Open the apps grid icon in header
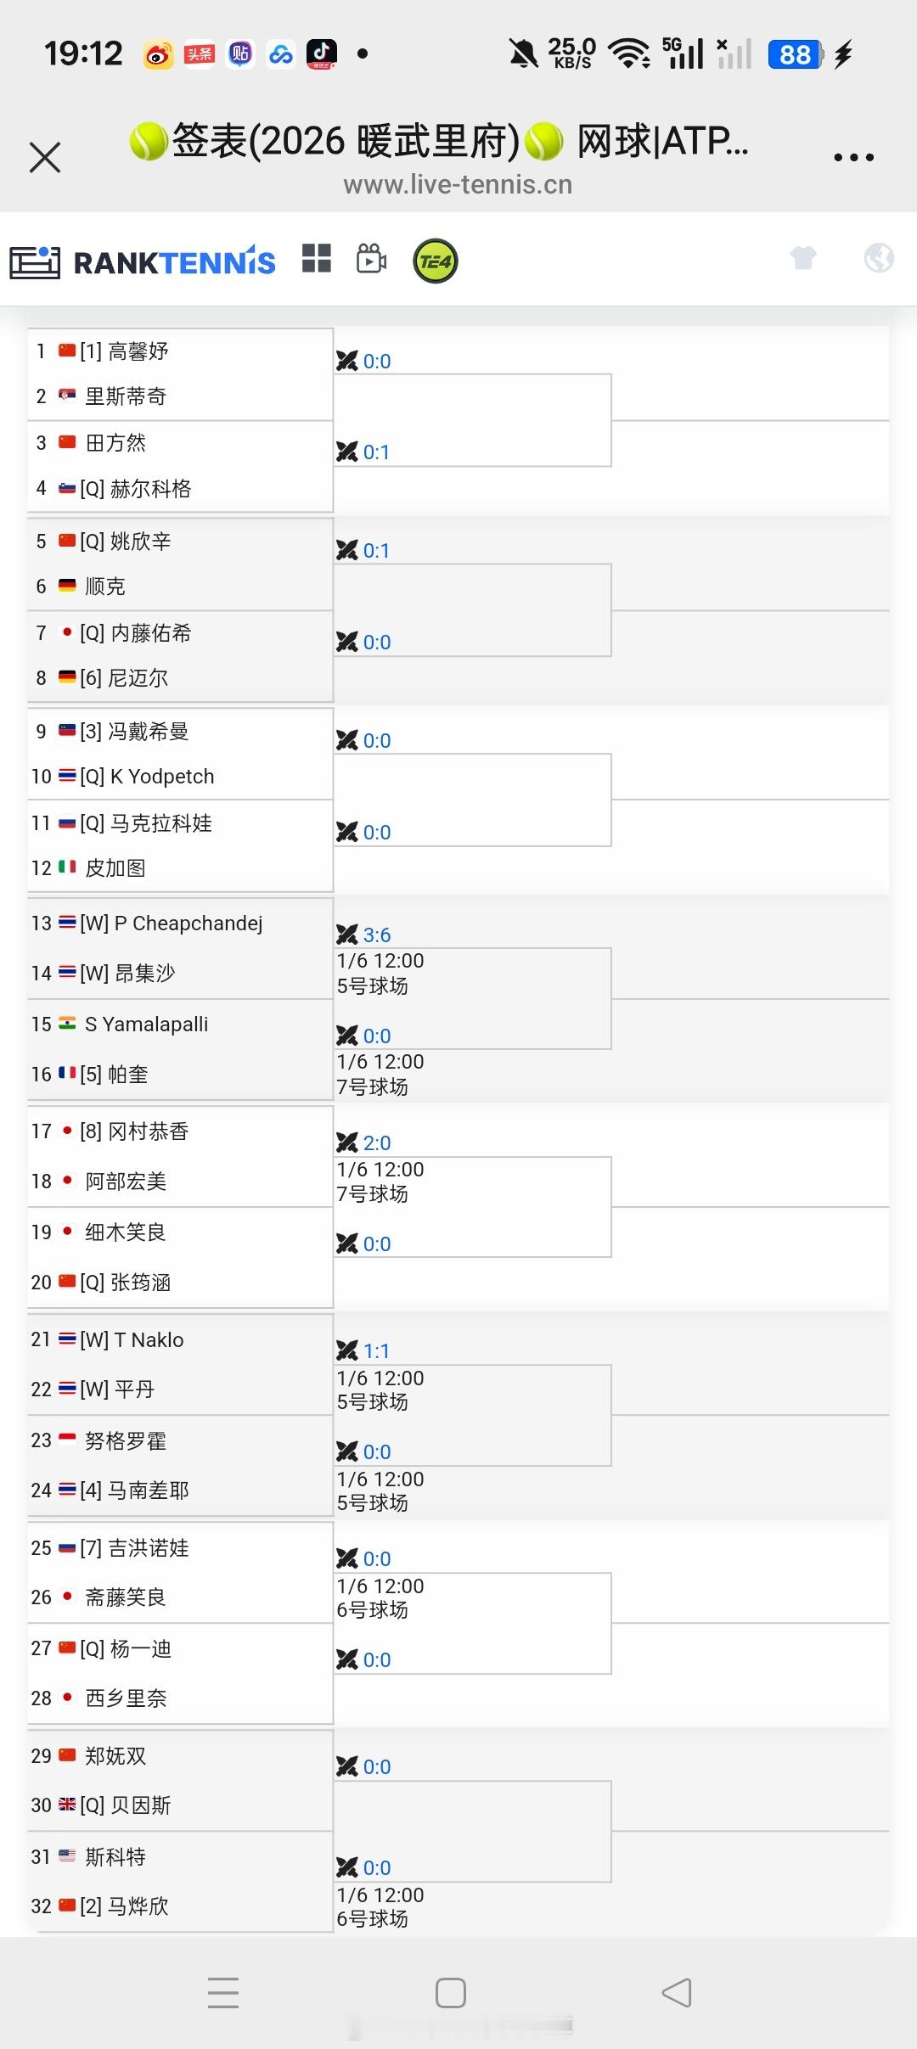 317,260
